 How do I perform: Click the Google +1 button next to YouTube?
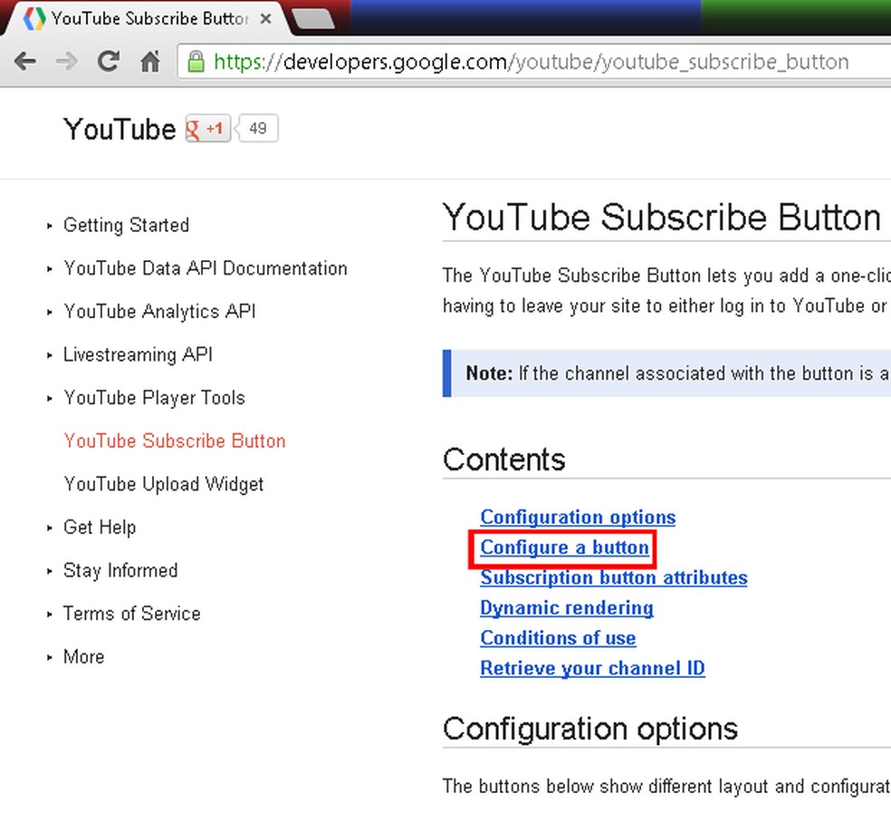coord(206,129)
